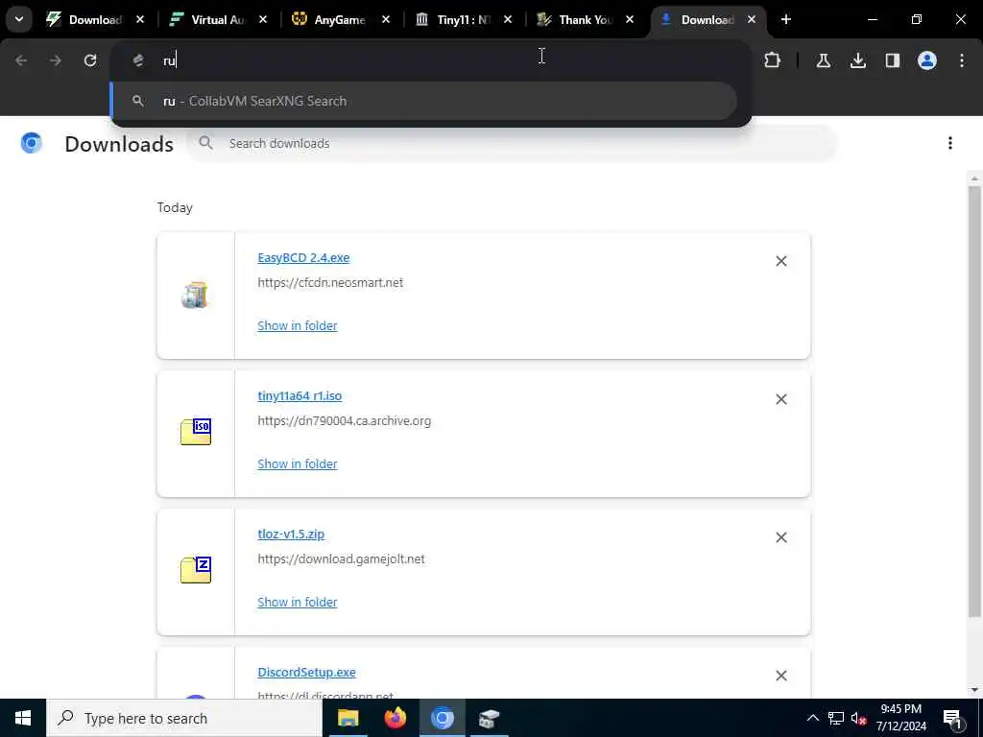
Task: Click the https://dn790004.ca.archive.org source text
Action: 345,421
